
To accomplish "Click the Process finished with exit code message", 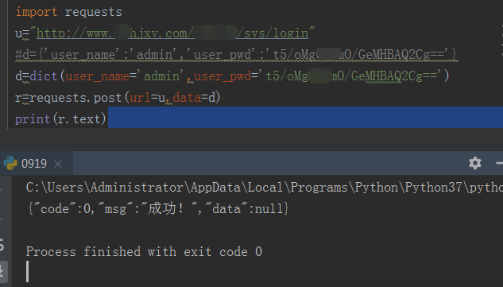I will coord(144,252).
